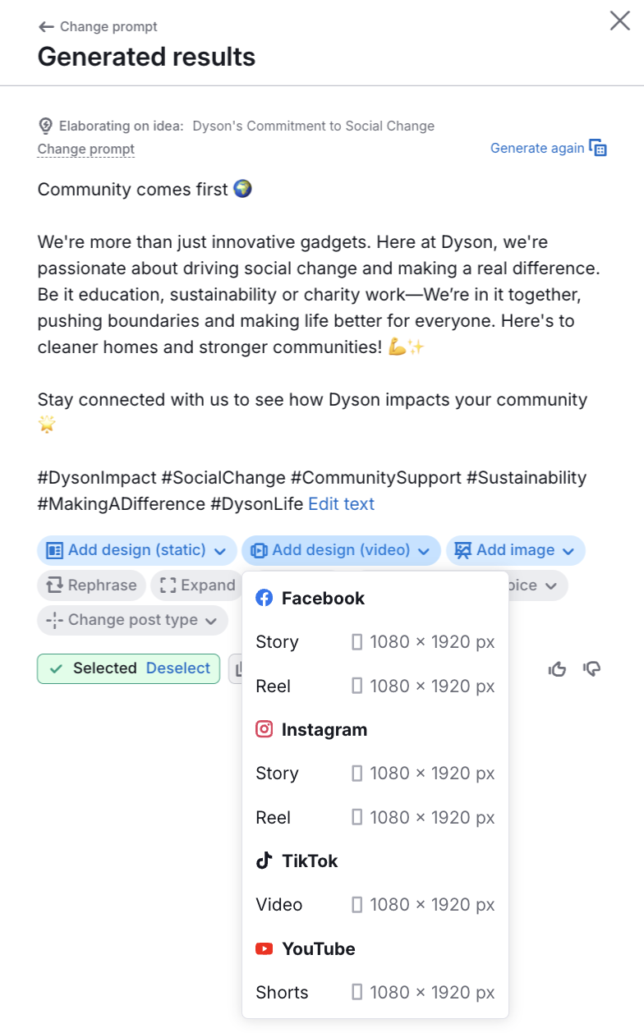Select Instagram Story from the menu
Viewport: 644px width, 1033px height.
pos(375,774)
